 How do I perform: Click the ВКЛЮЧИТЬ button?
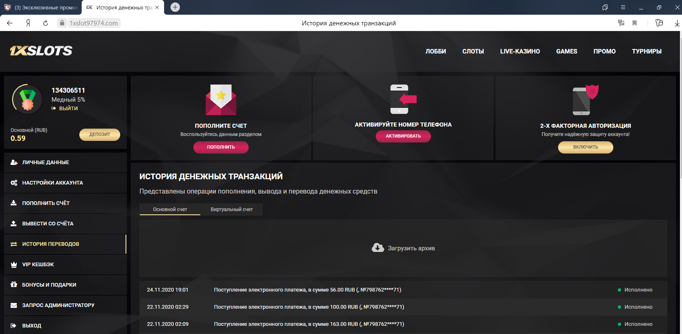pyautogui.click(x=586, y=147)
